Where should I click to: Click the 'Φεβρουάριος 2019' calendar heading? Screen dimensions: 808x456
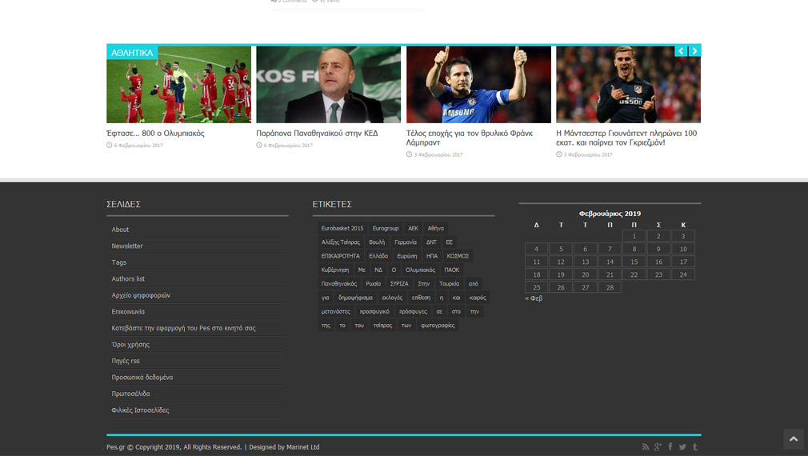click(610, 214)
